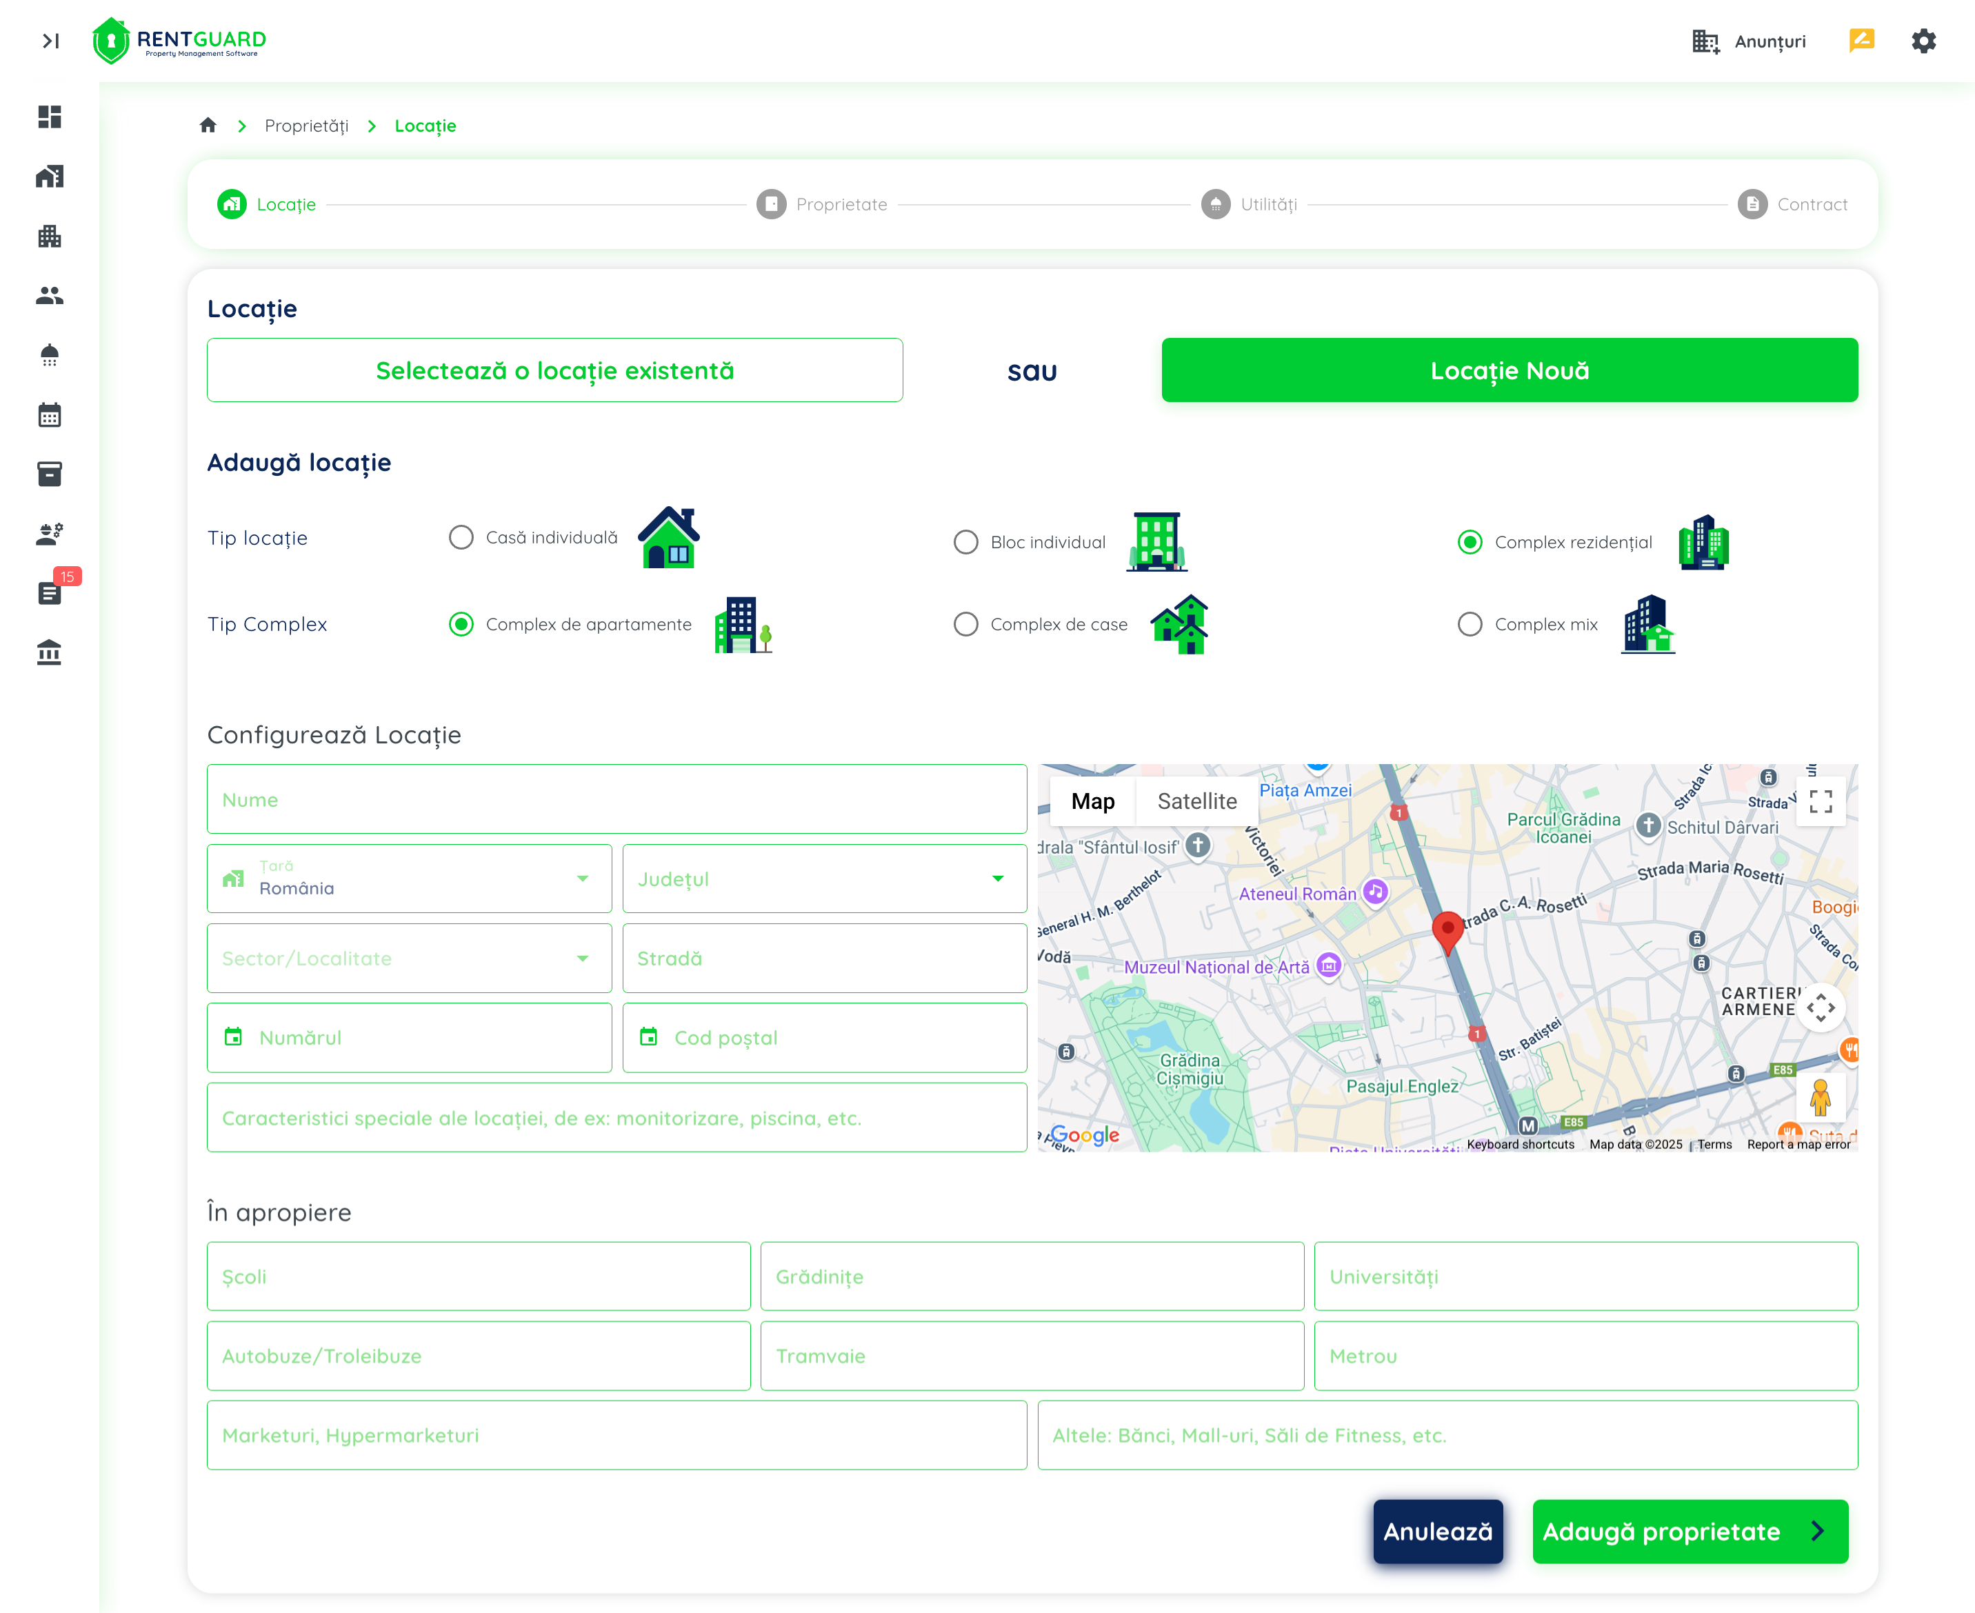This screenshot has width=1975, height=1613.
Task: Click into the Nume input field
Action: 616,799
